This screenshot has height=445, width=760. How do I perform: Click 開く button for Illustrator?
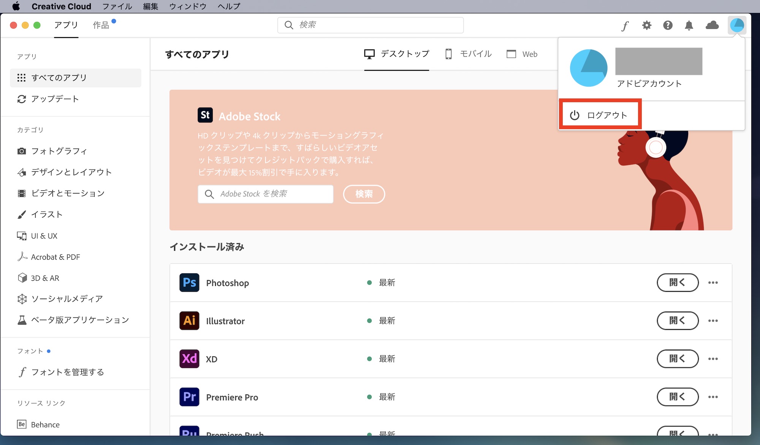(x=677, y=321)
